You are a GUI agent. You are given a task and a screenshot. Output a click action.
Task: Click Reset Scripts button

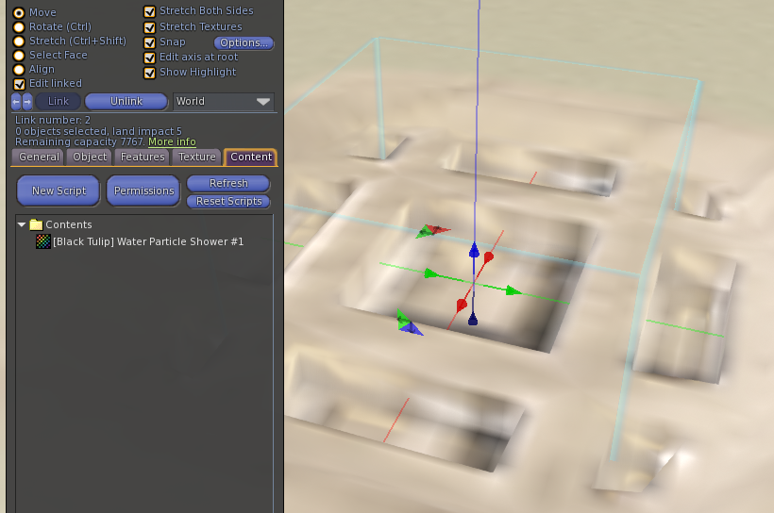pos(228,201)
